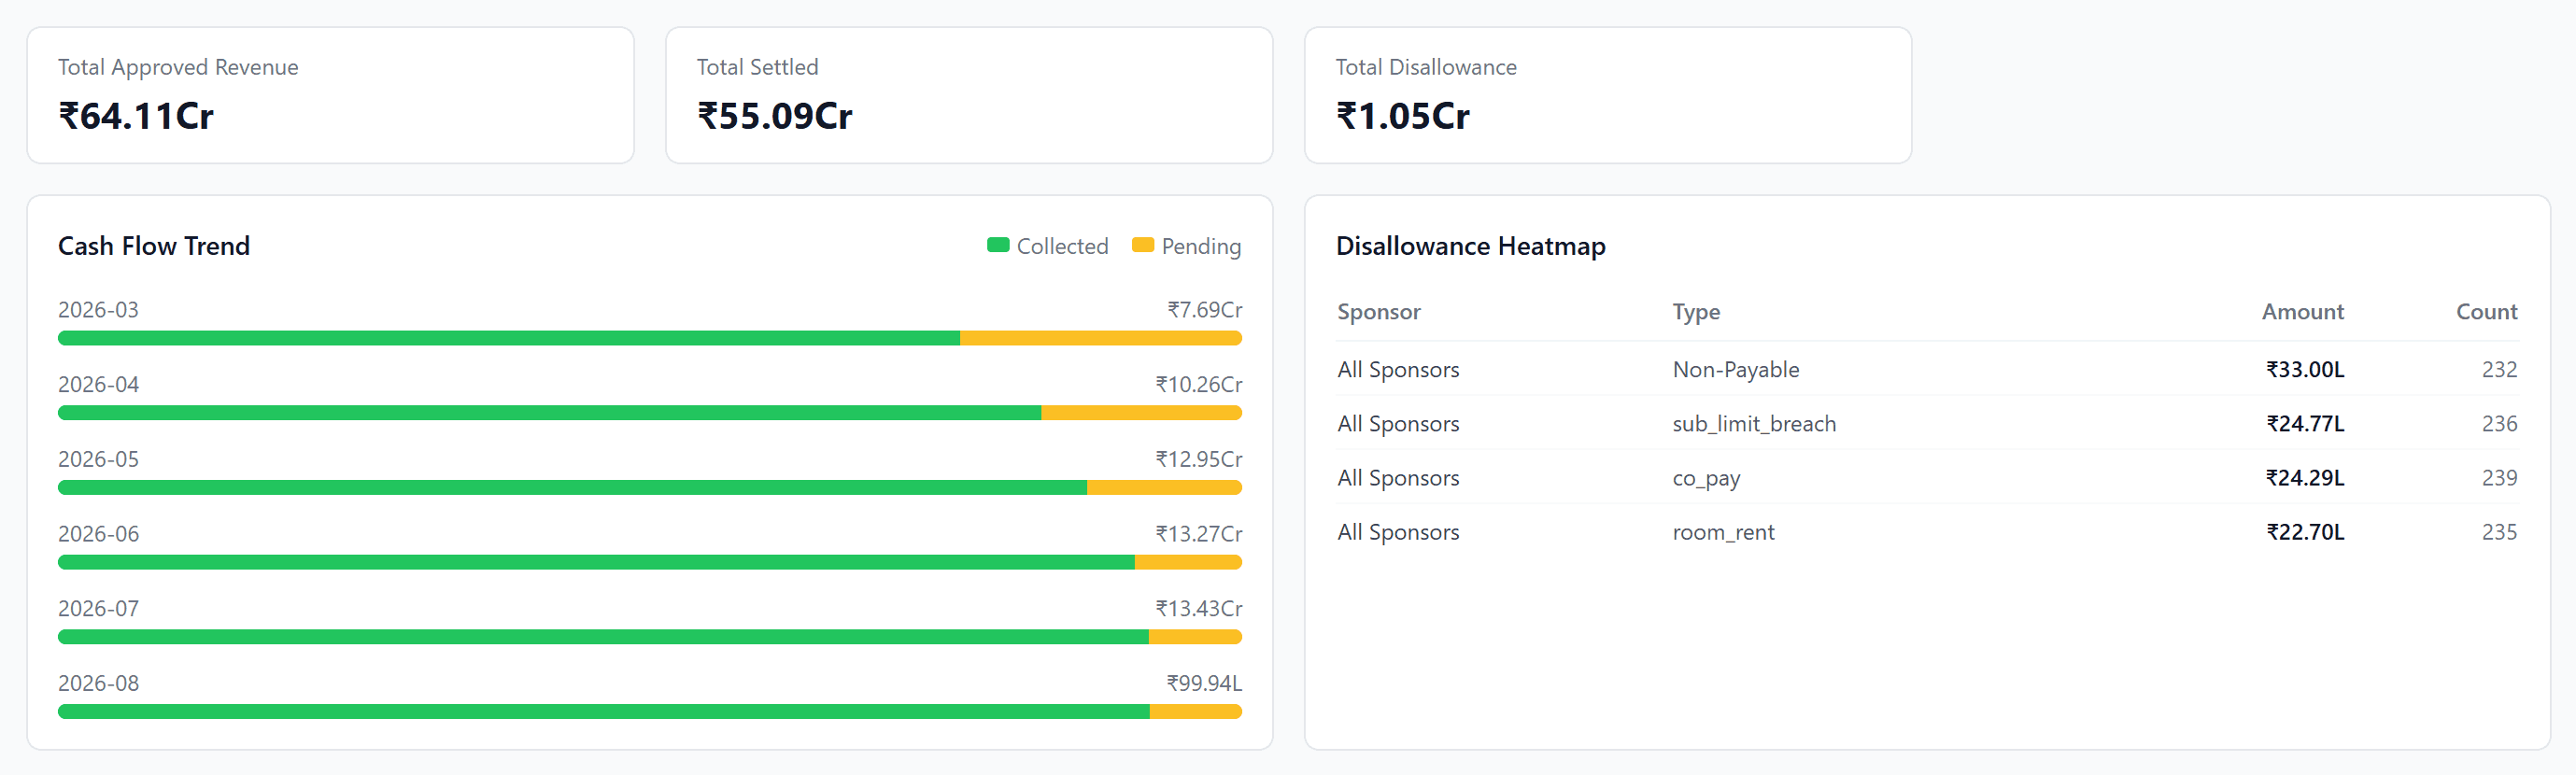This screenshot has height=775, width=2576.
Task: Click the Count column header
Action: [2486, 312]
